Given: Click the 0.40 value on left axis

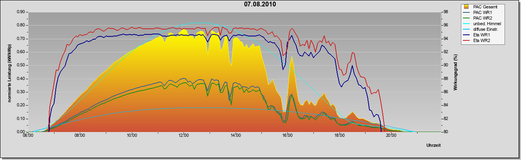Looking at the screenshot, I should 21,79.
